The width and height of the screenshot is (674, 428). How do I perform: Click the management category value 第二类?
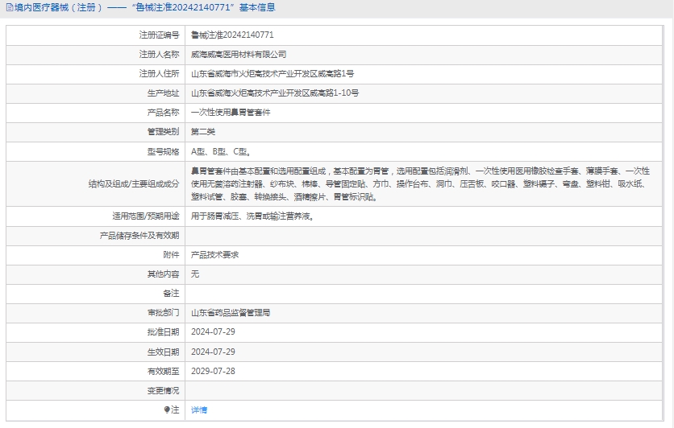[203, 132]
